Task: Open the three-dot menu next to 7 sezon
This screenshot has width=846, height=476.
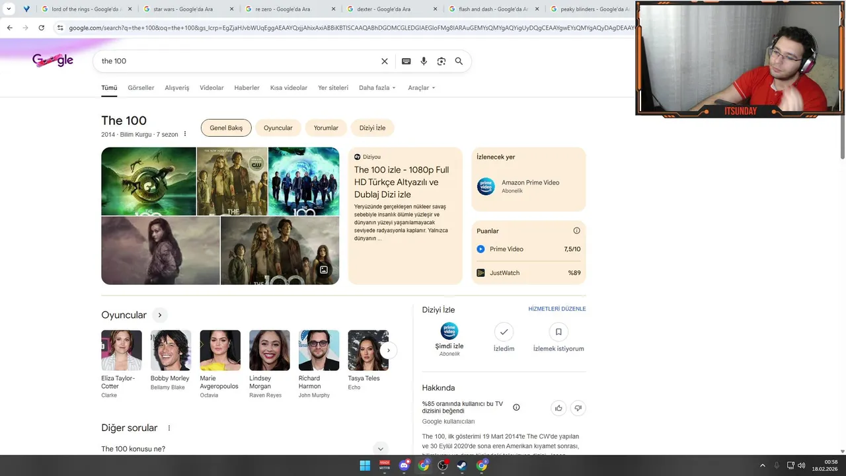Action: coord(185,134)
